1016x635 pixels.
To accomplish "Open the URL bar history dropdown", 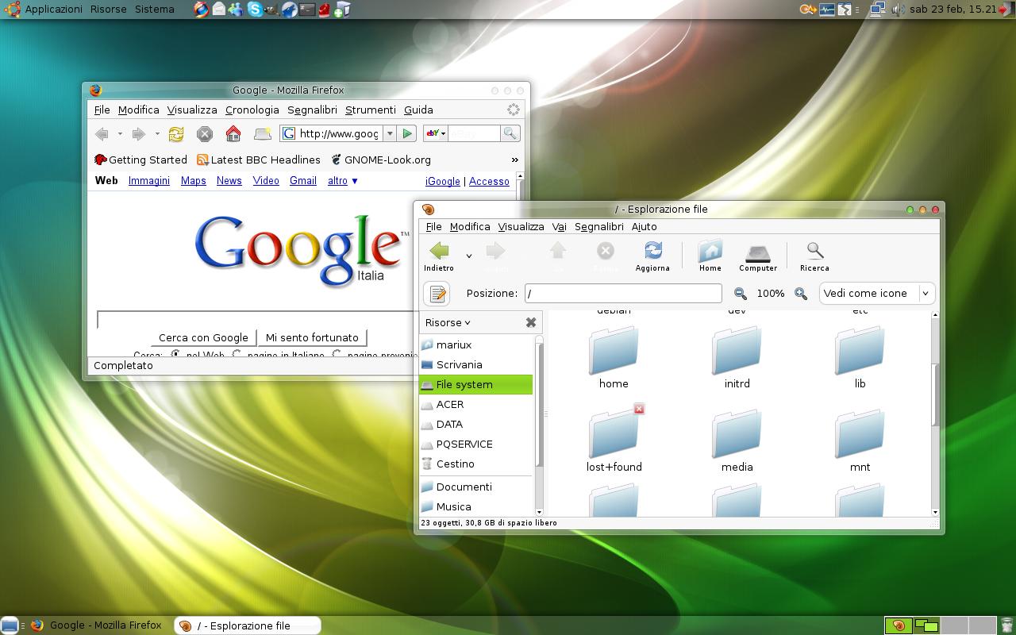I will (x=390, y=133).
